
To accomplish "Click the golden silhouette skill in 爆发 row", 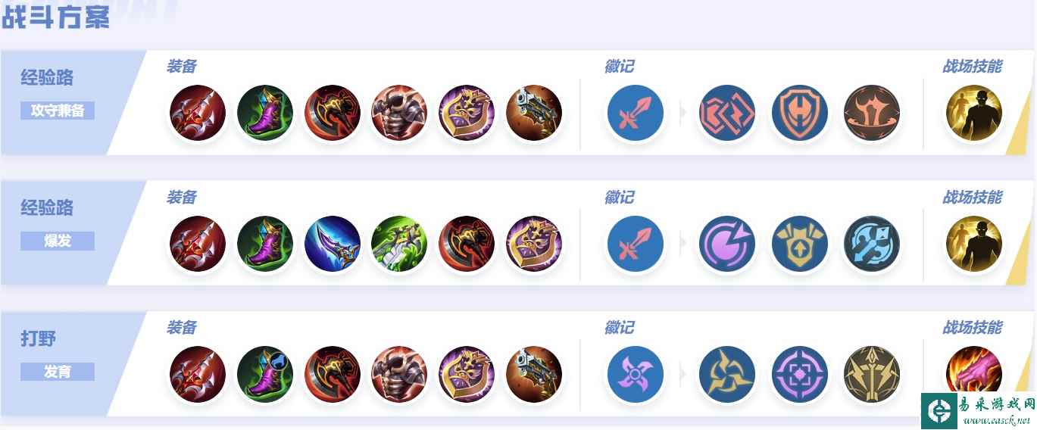I will (x=973, y=244).
